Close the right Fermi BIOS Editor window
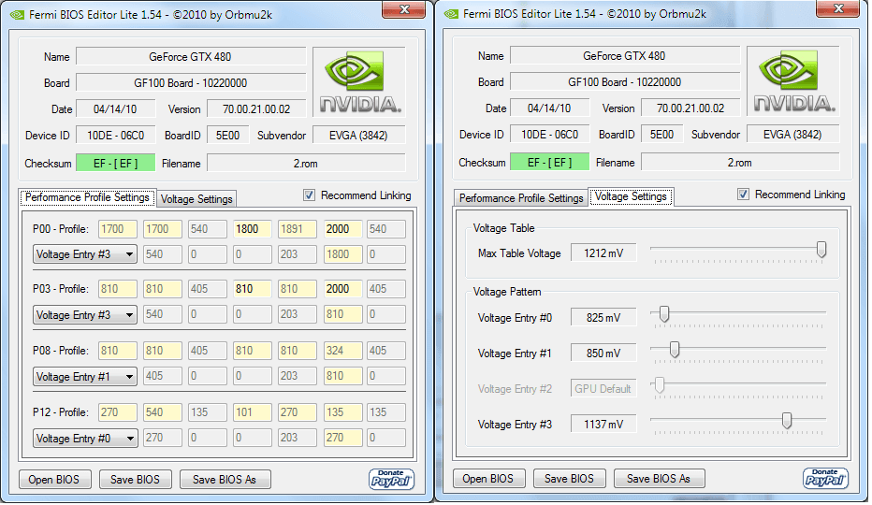 (838, 7)
